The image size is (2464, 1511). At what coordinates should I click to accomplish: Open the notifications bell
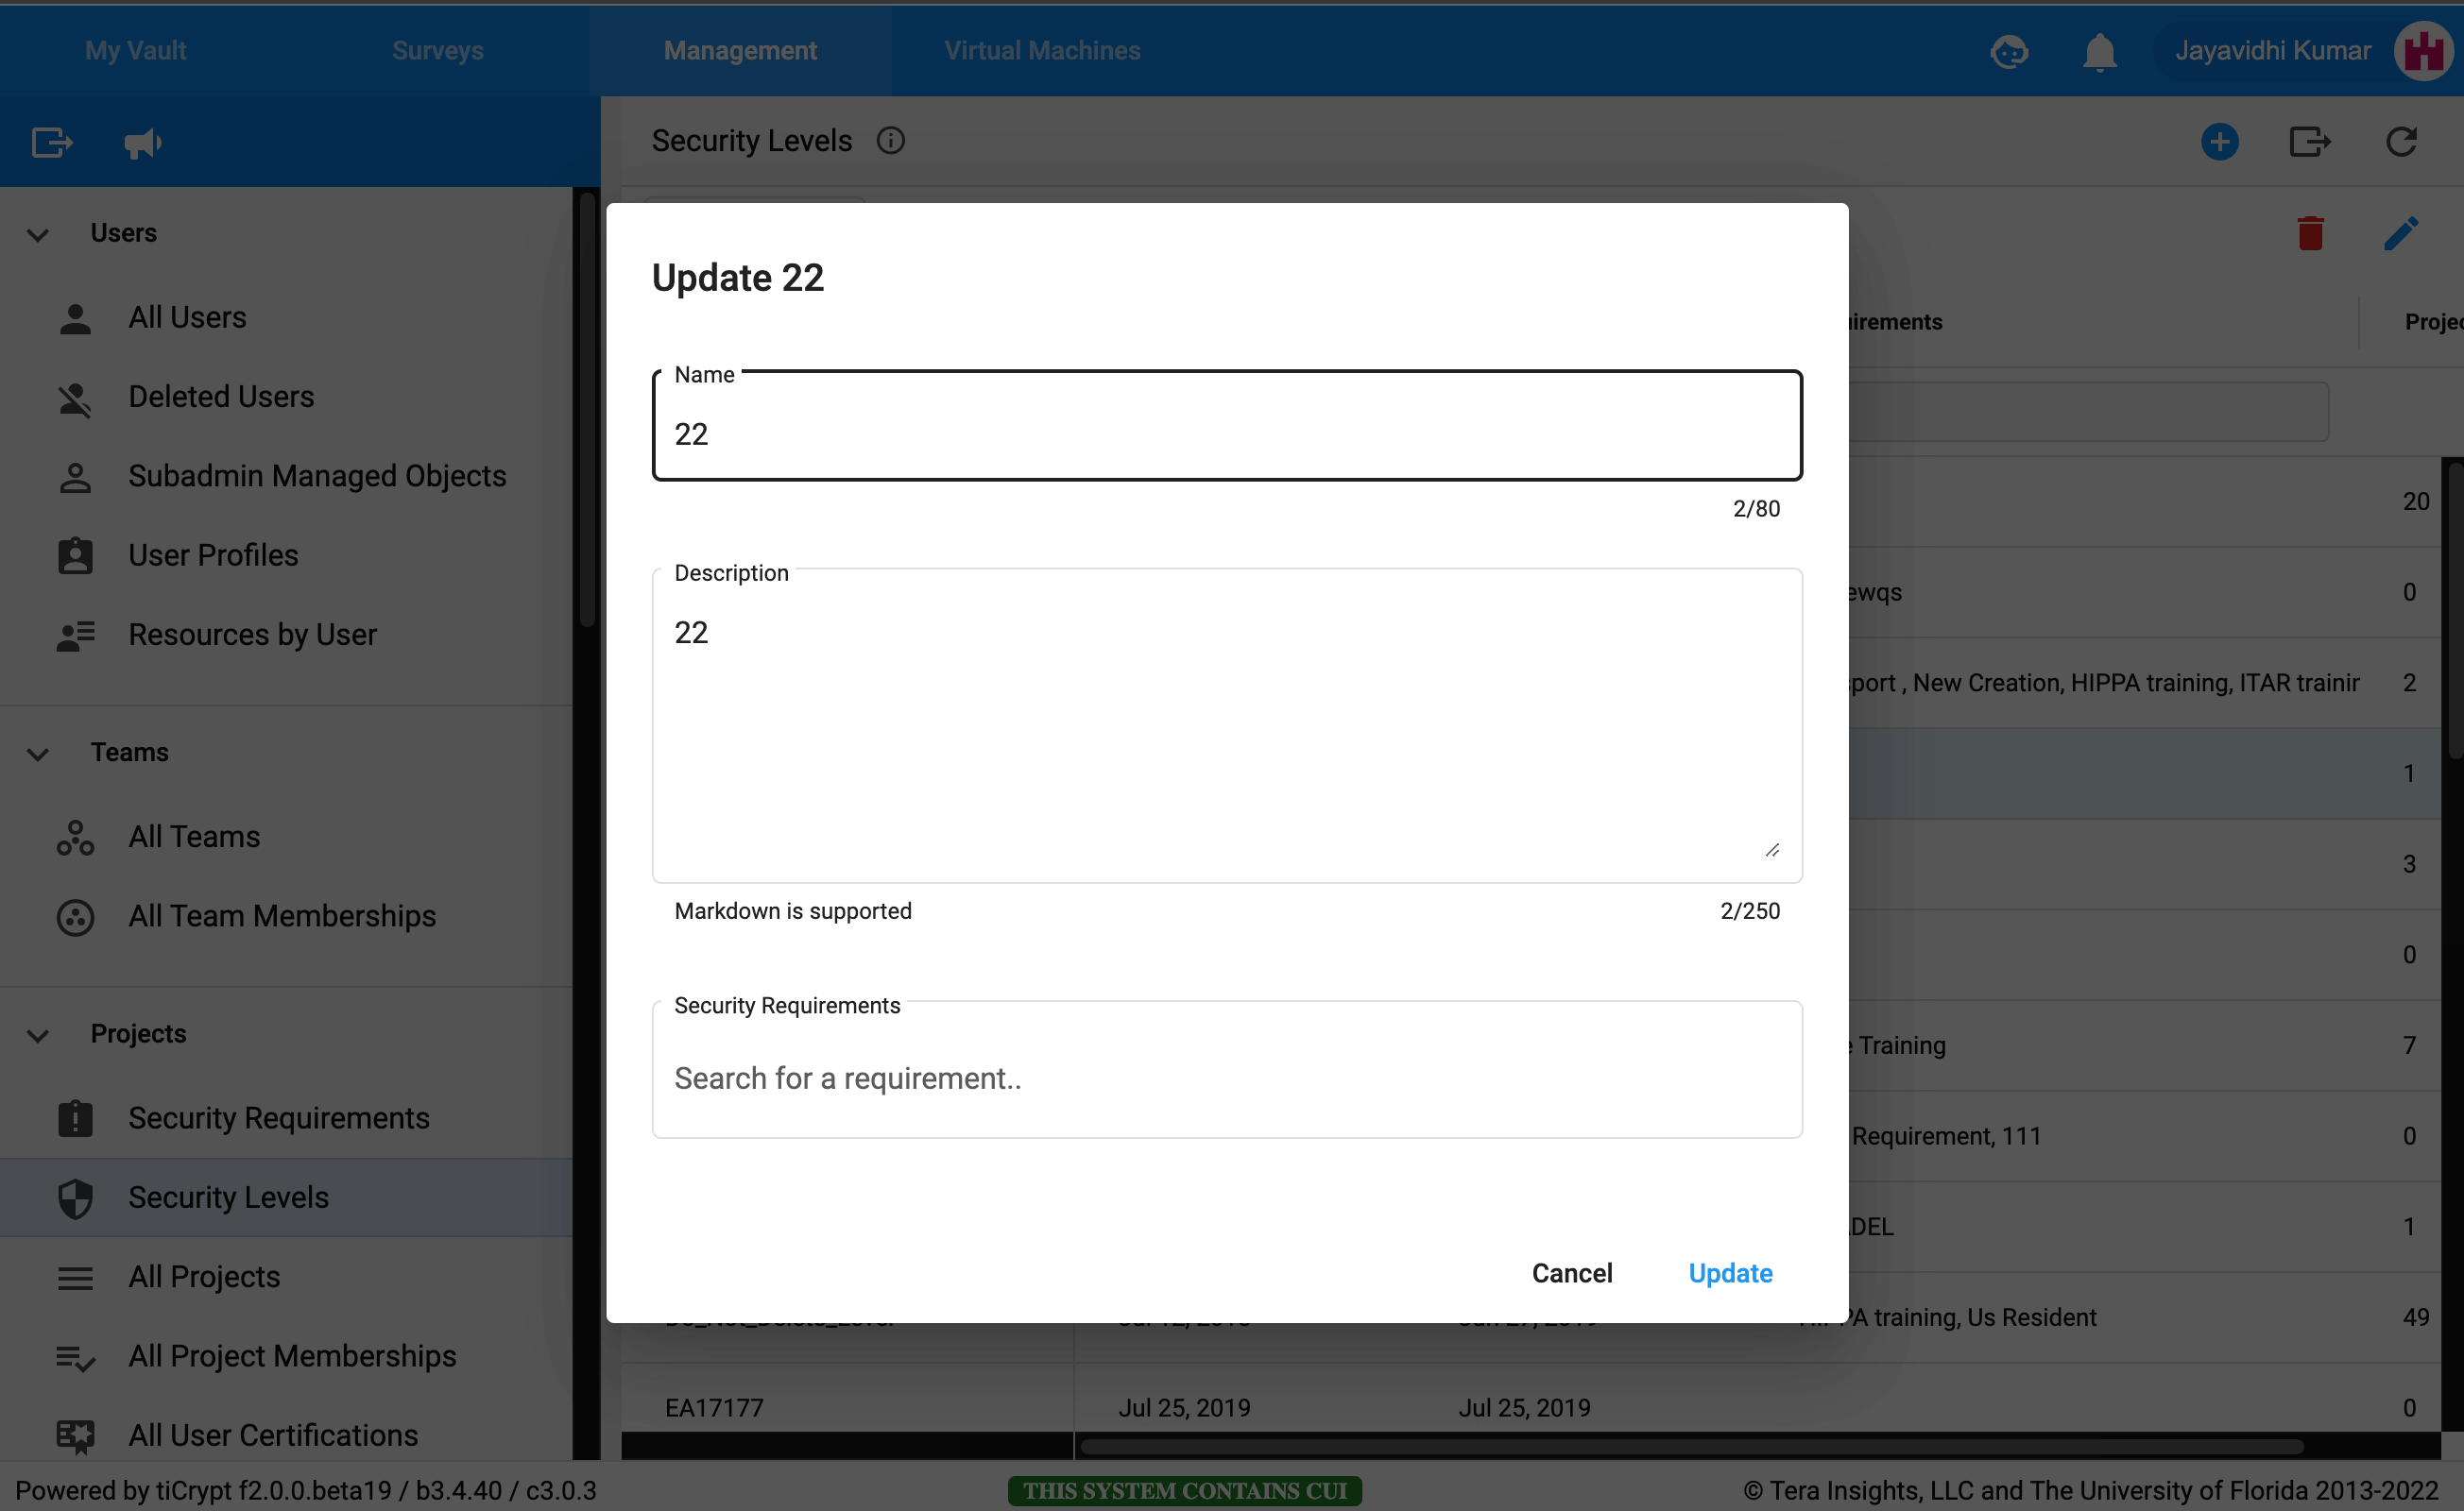[2099, 51]
